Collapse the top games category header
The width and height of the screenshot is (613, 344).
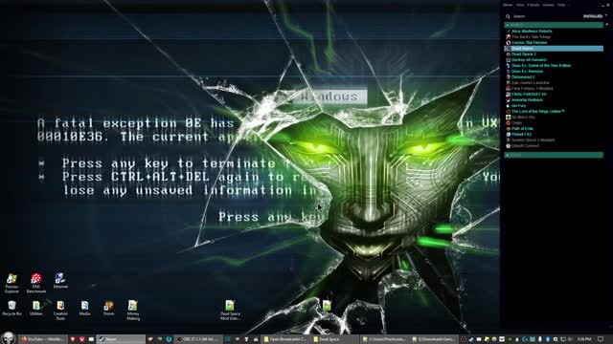click(554, 25)
